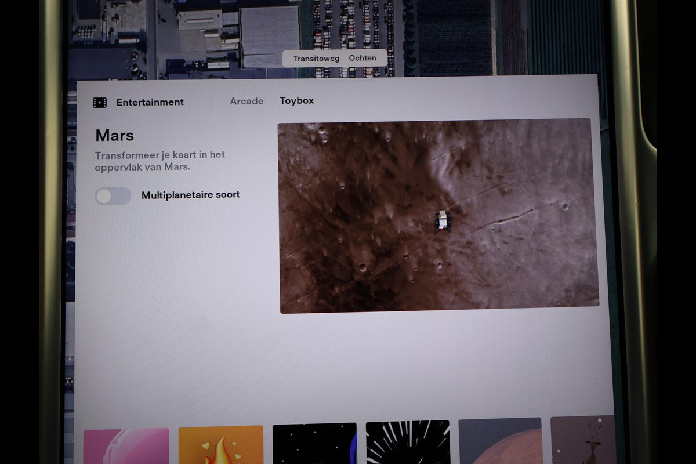Click the Entertainment header label
This screenshot has width=696, height=464.
click(150, 102)
